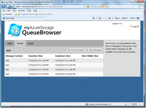Click the red Stop loading icon
The height and width of the screenshot is (108, 146).
(99, 7)
